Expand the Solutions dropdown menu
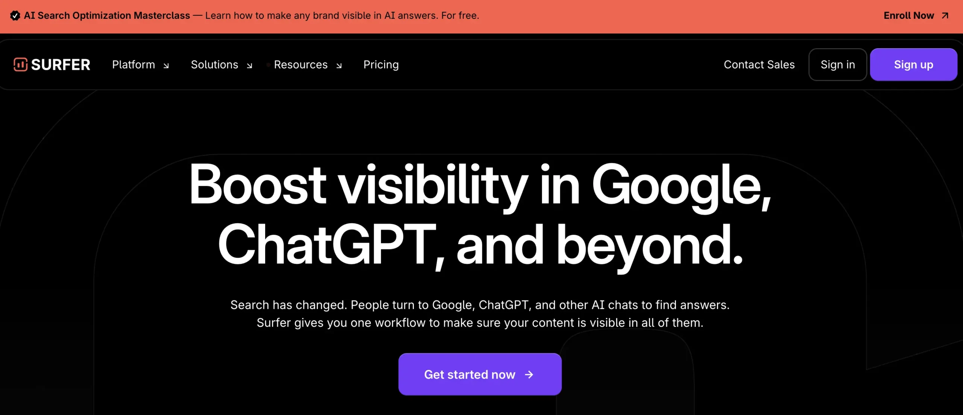This screenshot has width=963, height=415. click(x=222, y=65)
